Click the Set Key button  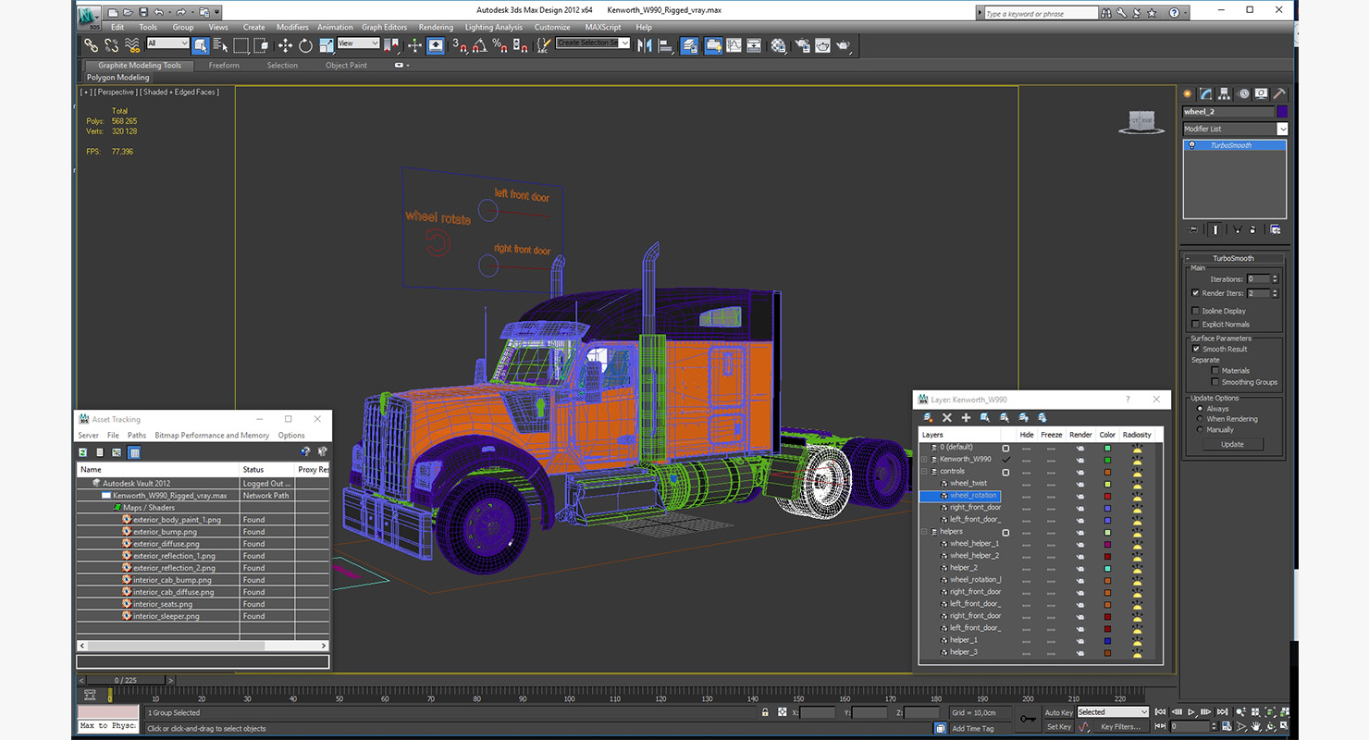[1058, 727]
